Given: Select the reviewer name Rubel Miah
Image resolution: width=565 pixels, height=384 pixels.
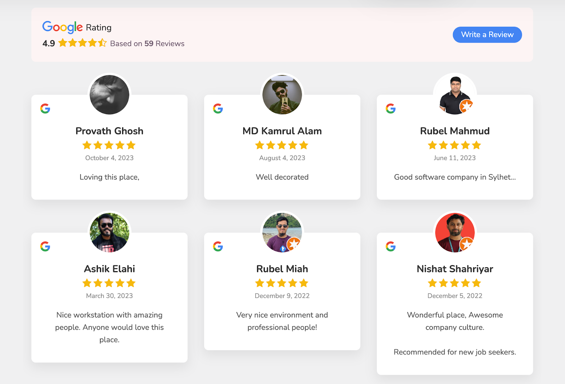Looking at the screenshot, I should pyautogui.click(x=282, y=269).
